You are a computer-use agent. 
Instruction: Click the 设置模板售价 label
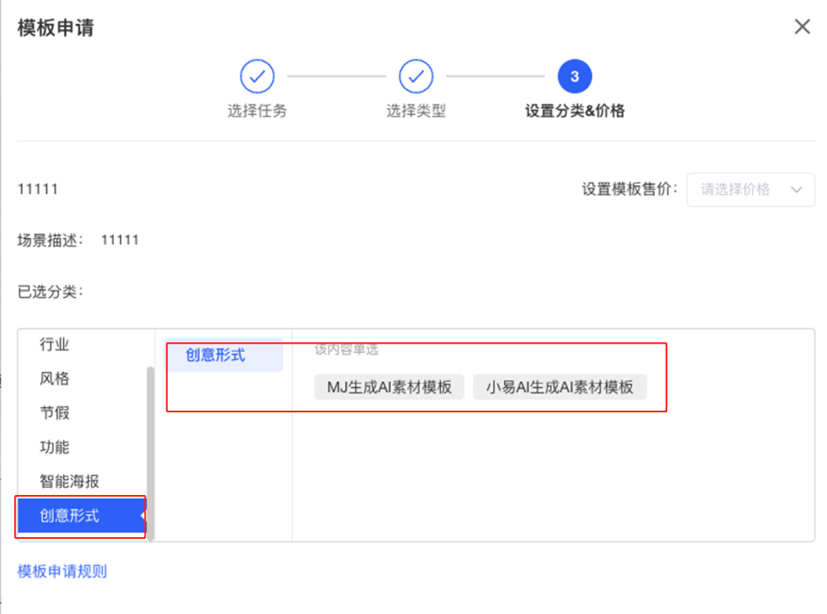(x=629, y=189)
